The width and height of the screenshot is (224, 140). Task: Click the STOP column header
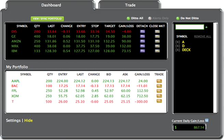click(x=95, y=26)
